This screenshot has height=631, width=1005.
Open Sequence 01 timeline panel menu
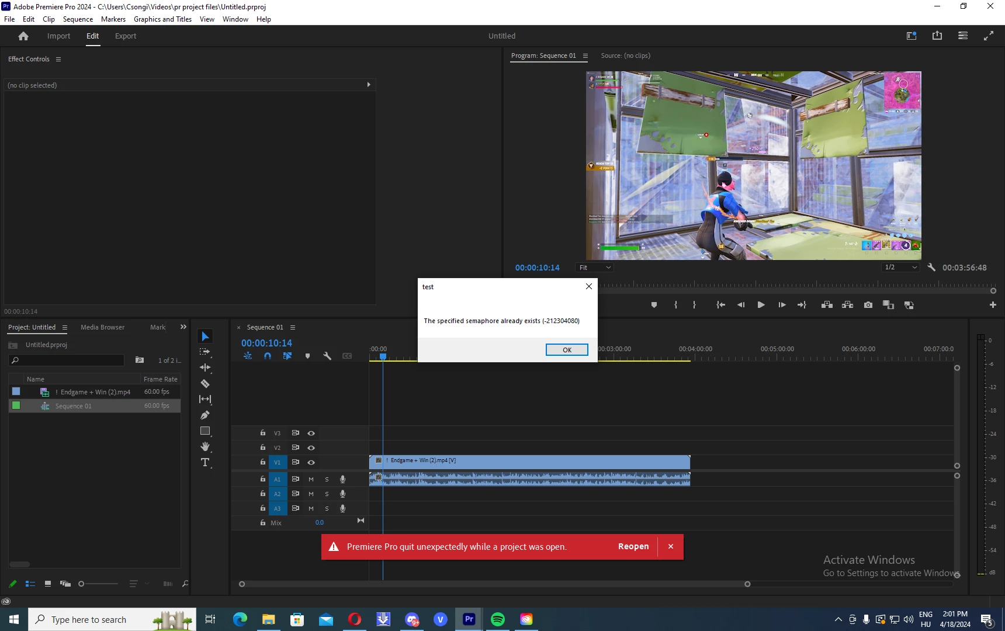click(x=293, y=328)
